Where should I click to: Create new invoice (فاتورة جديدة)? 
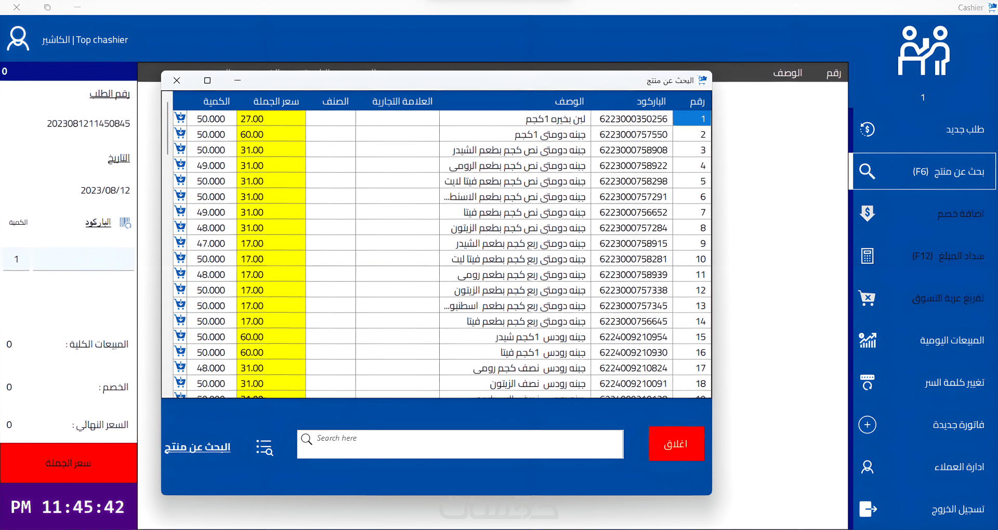point(923,425)
